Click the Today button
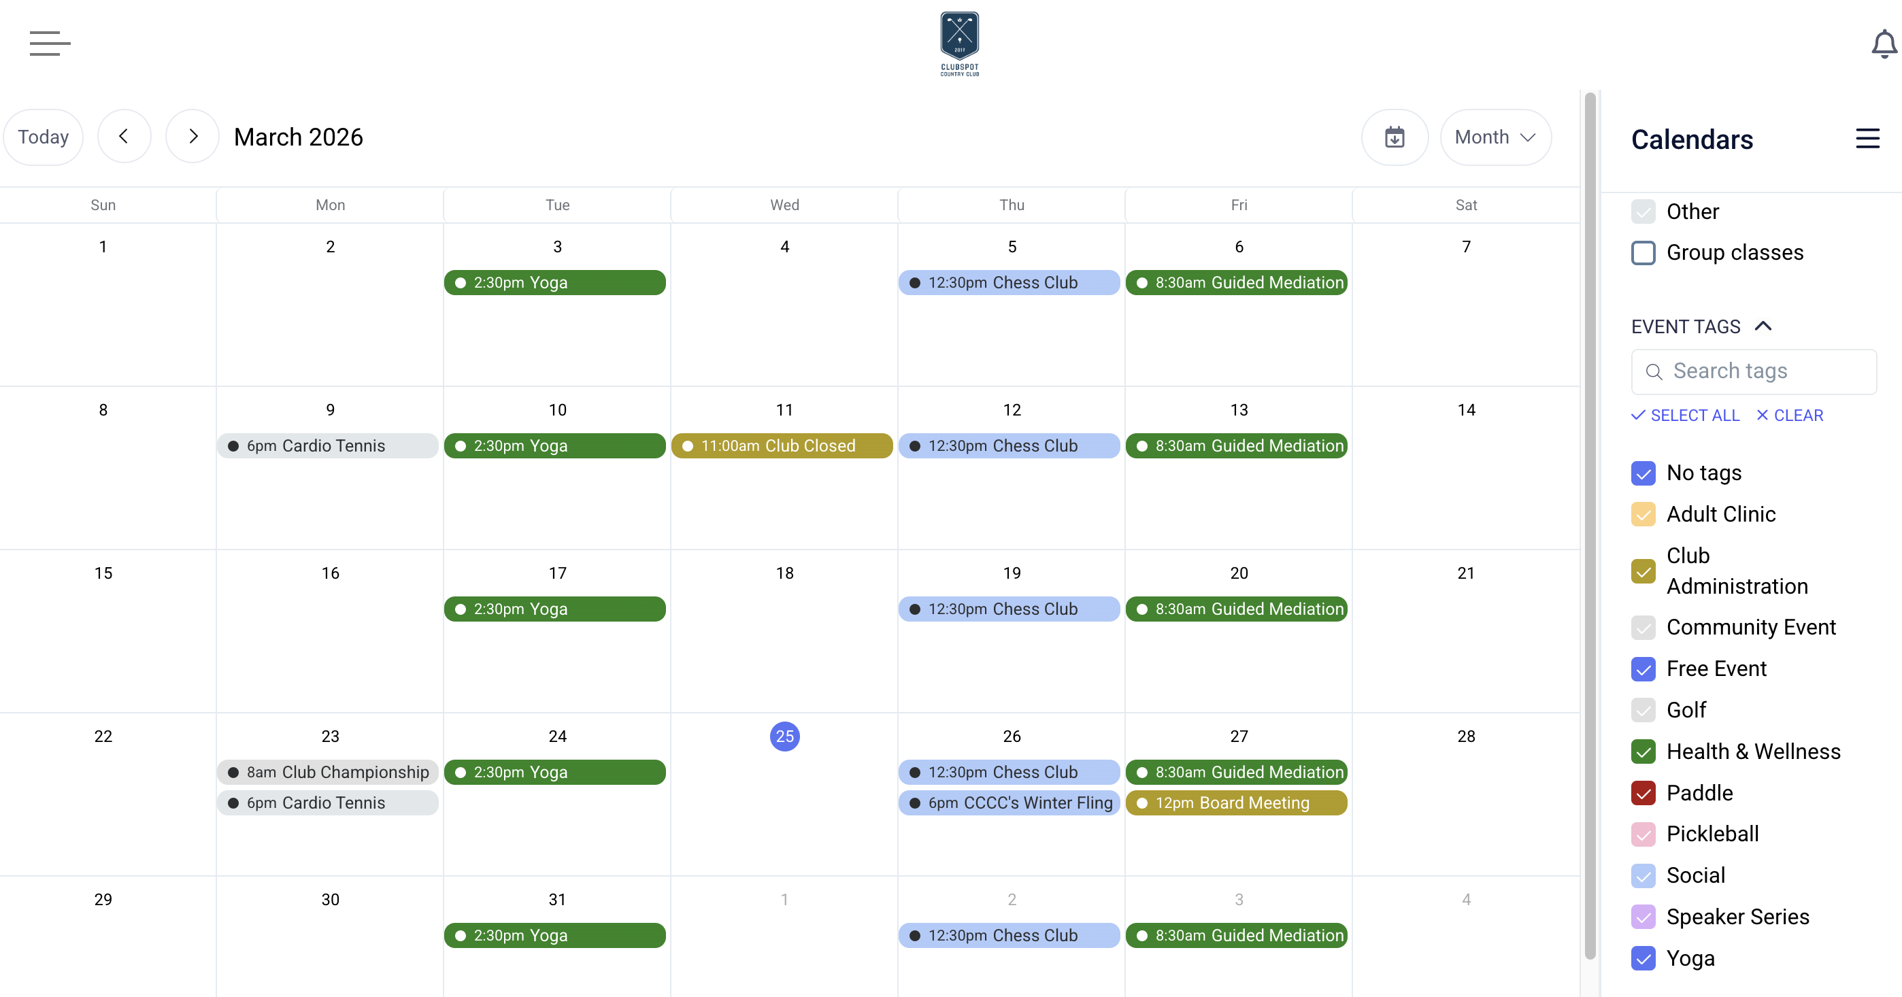This screenshot has height=997, width=1902. point(44,137)
